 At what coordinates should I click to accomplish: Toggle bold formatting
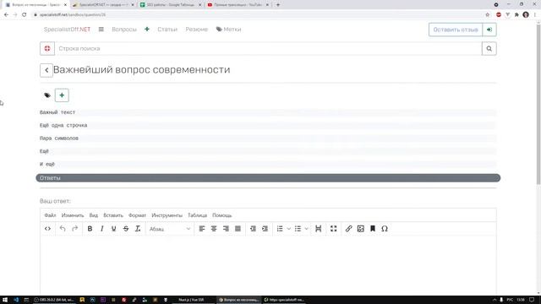coord(90,229)
